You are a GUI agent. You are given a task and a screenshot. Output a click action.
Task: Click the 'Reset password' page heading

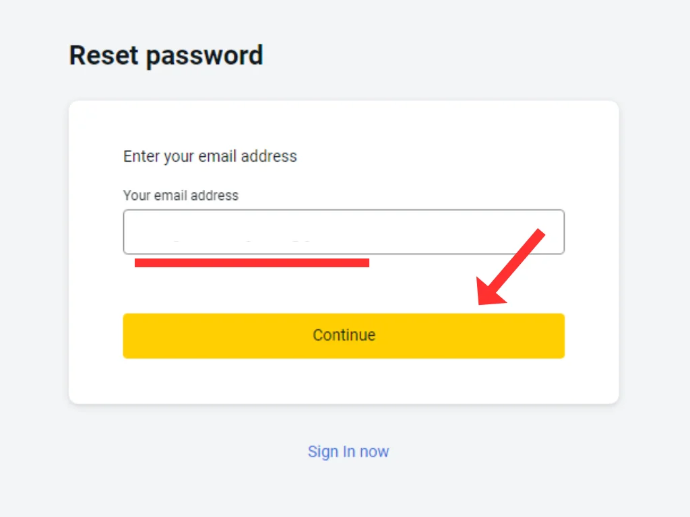point(166,55)
